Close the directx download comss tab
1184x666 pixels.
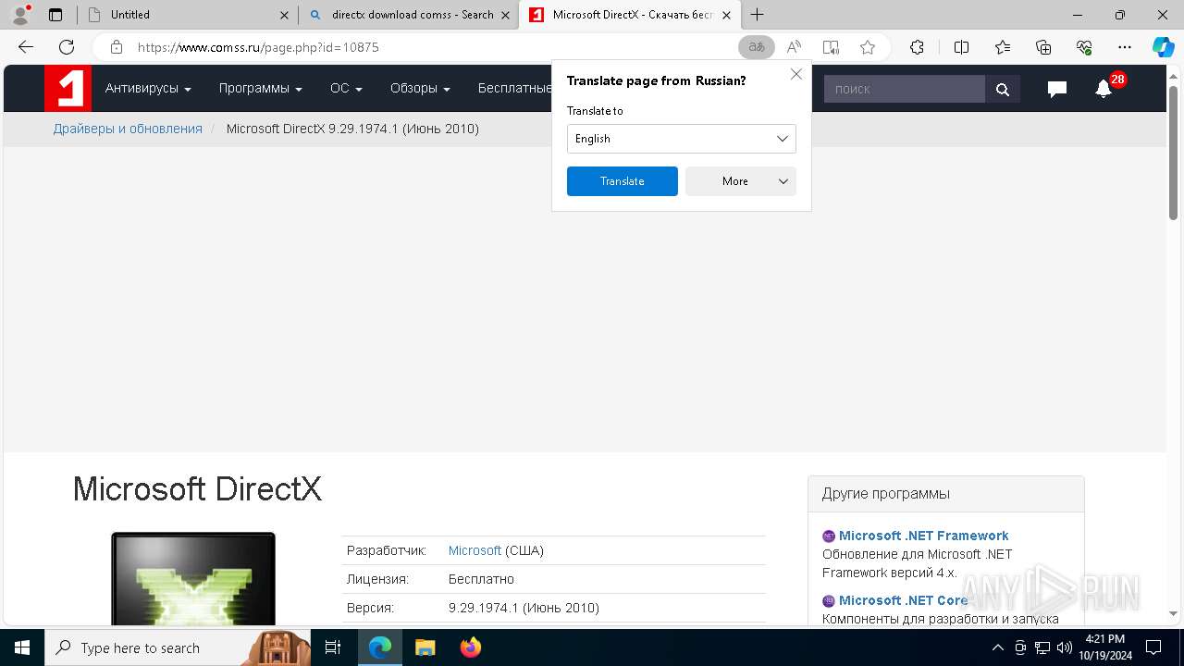pos(505,15)
